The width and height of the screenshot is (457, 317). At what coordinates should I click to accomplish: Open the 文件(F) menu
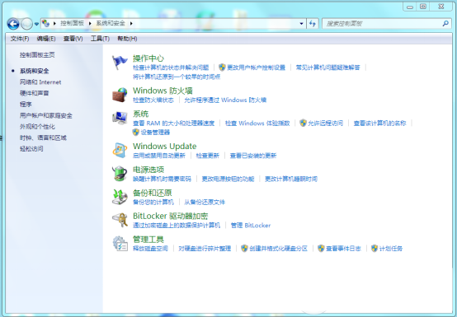20,39
